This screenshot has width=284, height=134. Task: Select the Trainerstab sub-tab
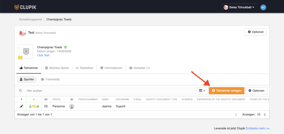tap(50, 79)
